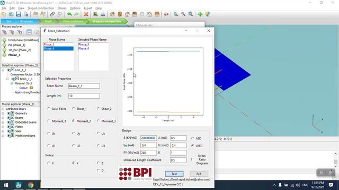339x190 pixels.
Task: Open Chrome from the Windows taskbar
Action: 31,185
